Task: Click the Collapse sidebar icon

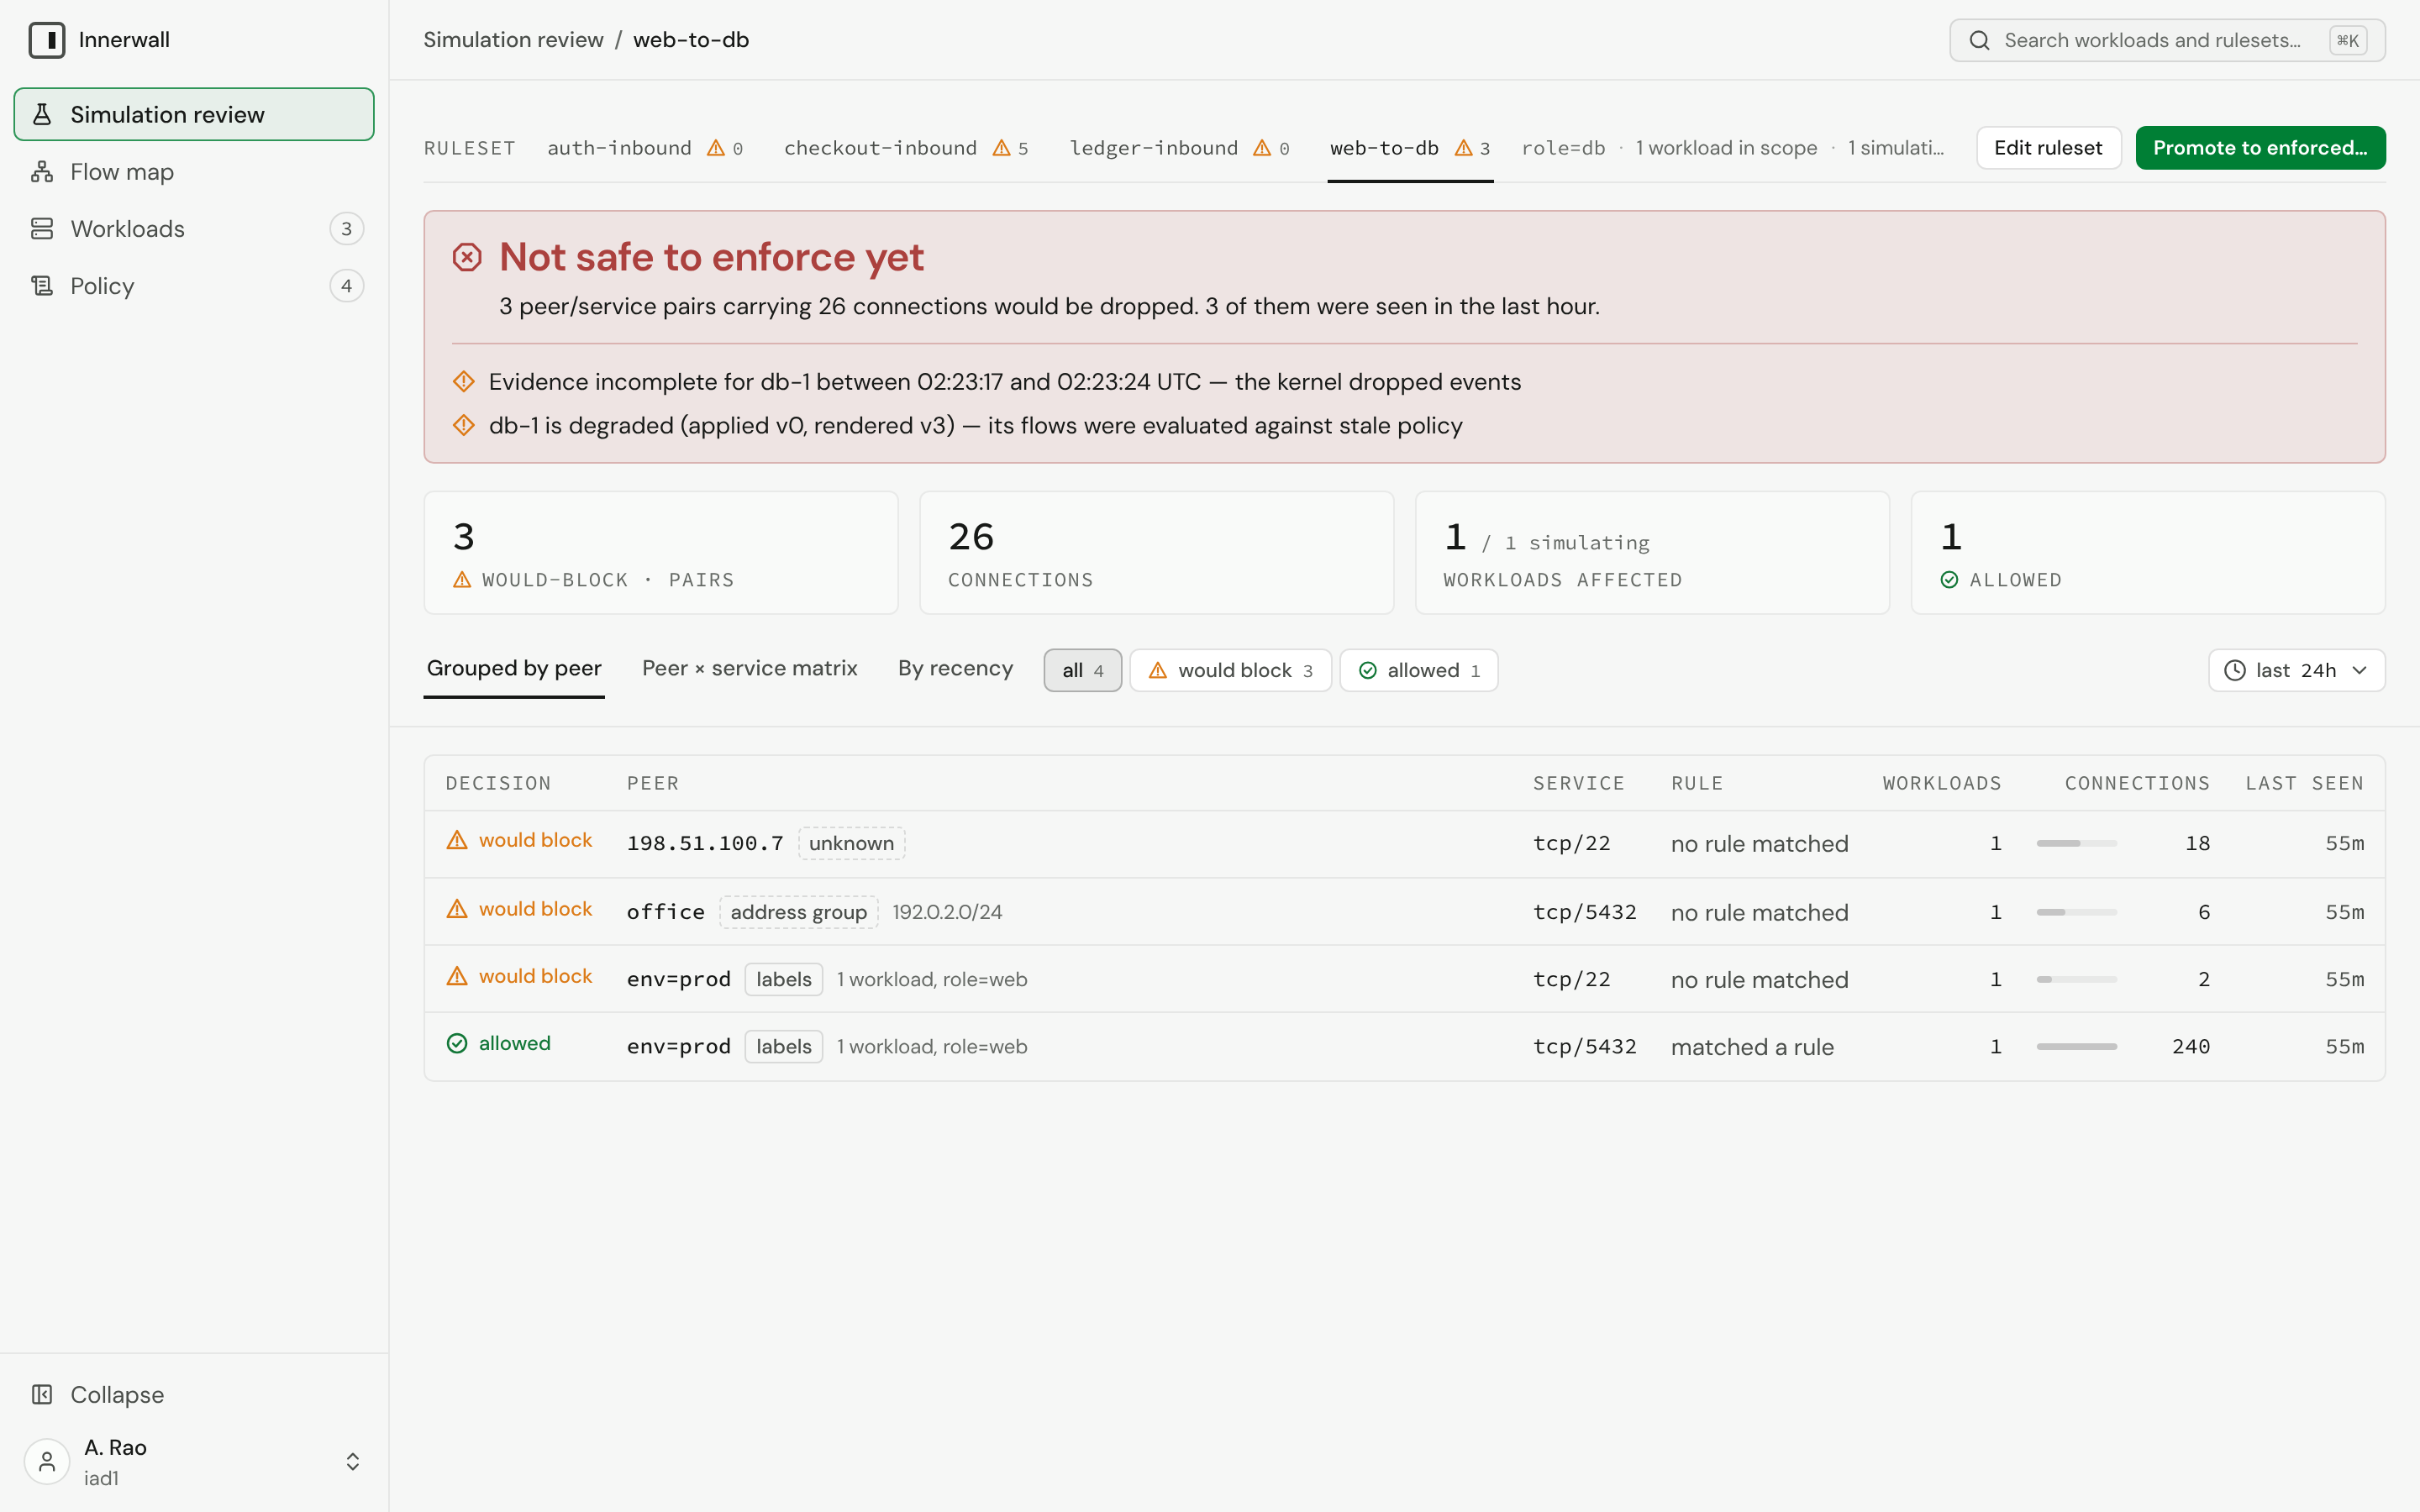Action: (x=42, y=1394)
